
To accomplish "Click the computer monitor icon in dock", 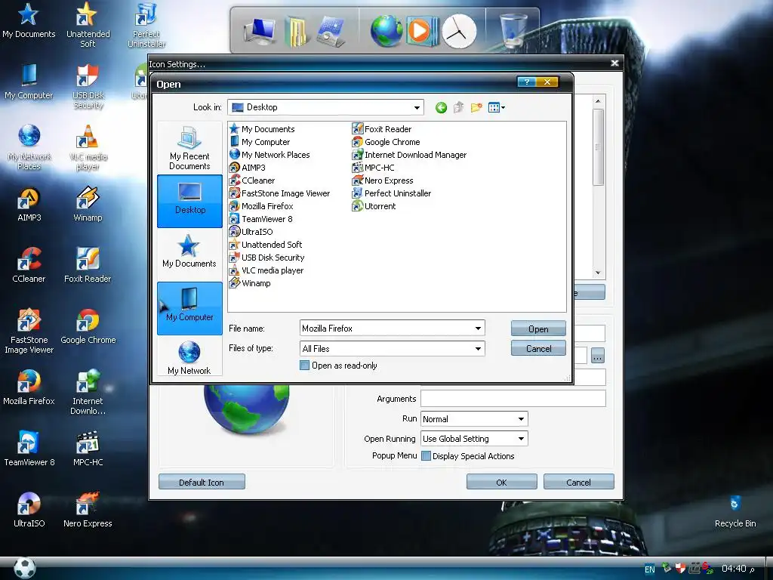I will pyautogui.click(x=260, y=30).
